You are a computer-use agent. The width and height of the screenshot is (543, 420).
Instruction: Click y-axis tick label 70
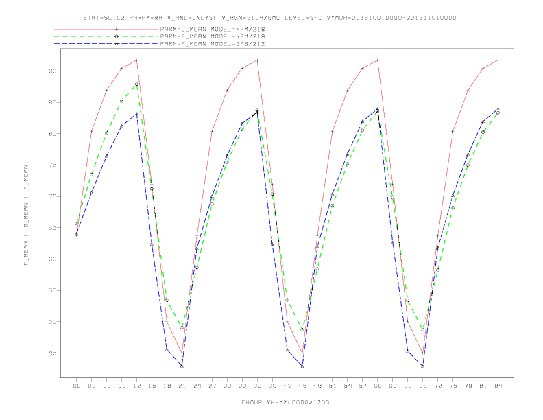tap(53, 196)
